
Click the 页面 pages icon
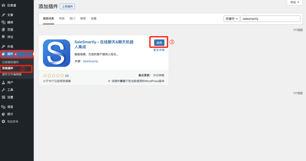(3, 30)
